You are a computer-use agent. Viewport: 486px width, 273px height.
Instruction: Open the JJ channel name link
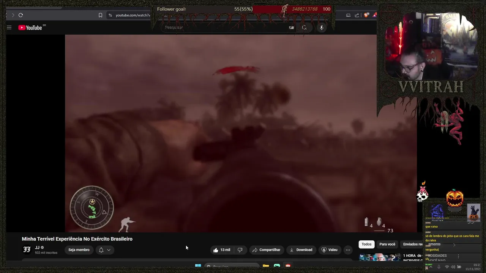click(37, 248)
